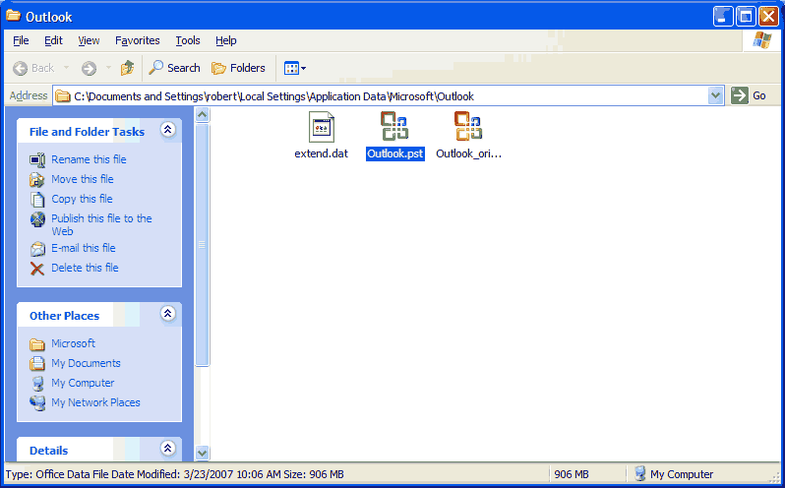Collapse the Other Places panel
Screen dimensions: 785x488
click(x=167, y=314)
